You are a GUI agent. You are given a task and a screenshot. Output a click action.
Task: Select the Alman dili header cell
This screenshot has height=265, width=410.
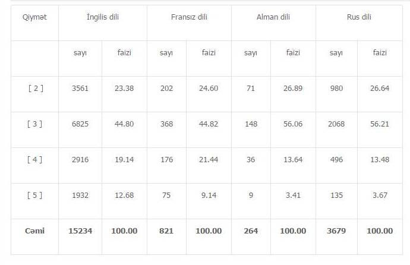click(273, 17)
